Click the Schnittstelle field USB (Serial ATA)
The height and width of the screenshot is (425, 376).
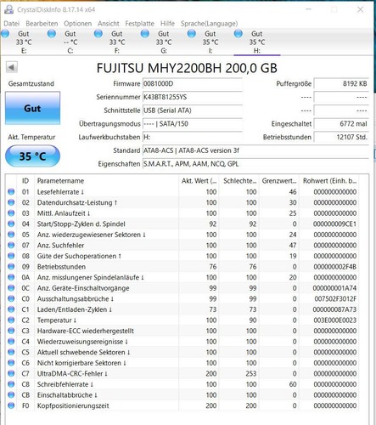point(193,110)
